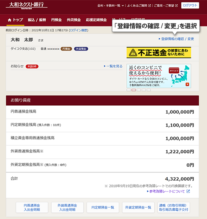The image size is (207, 219).
Task: Open 円普通預金 入出金明細 button
Action: coord(32,208)
